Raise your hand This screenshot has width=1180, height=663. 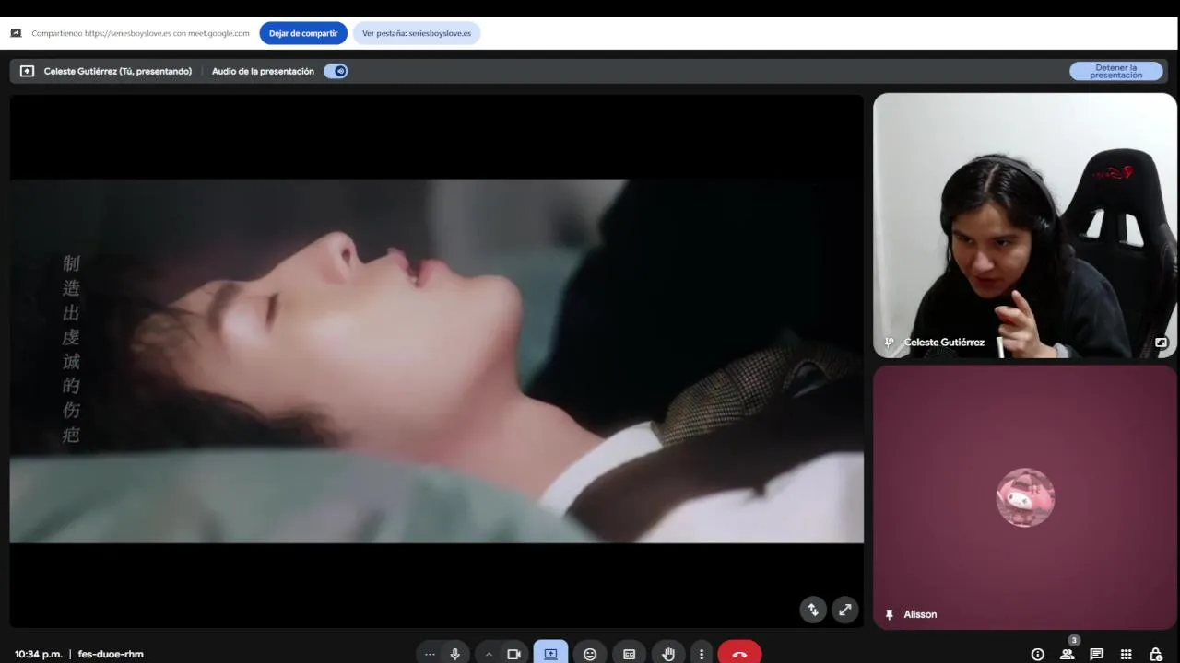click(669, 654)
